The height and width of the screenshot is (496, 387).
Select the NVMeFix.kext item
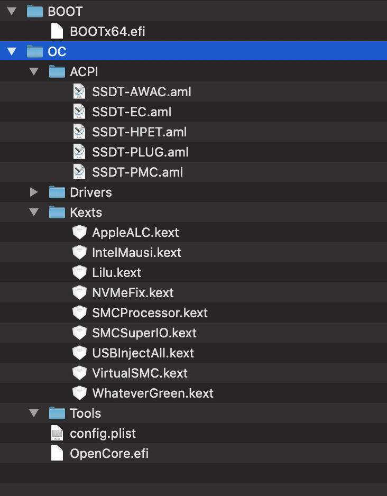click(133, 292)
